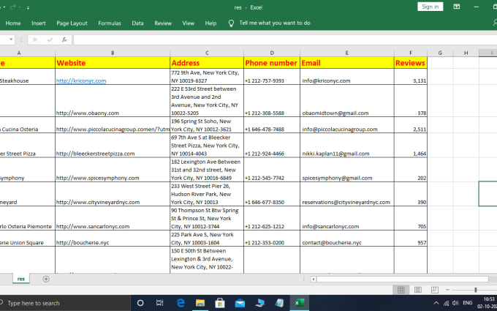Viewport: 497px width, 311px height.
Task: Select column G header
Action: coord(440,53)
